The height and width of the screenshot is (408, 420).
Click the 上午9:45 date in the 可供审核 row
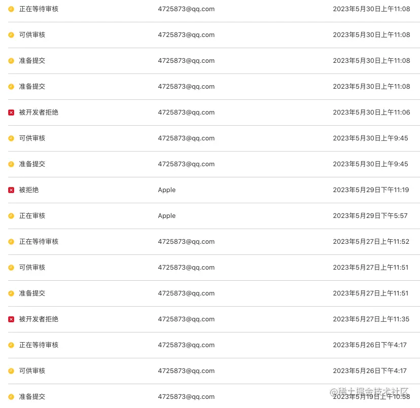tap(370, 138)
